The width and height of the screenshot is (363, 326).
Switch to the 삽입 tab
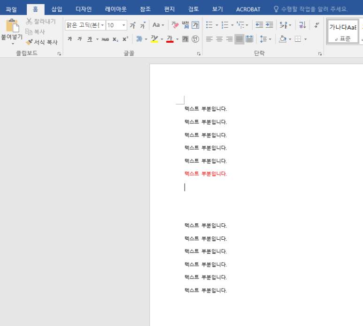[57, 9]
